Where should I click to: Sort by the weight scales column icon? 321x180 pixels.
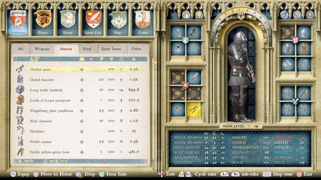(121, 59)
